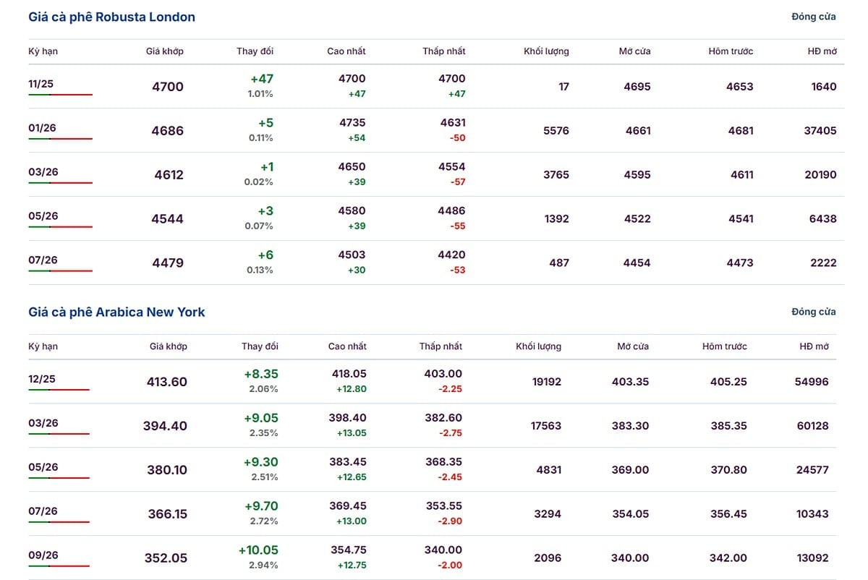
Task: Click the price range bar under Robusta 03/26
Action: coord(60,183)
